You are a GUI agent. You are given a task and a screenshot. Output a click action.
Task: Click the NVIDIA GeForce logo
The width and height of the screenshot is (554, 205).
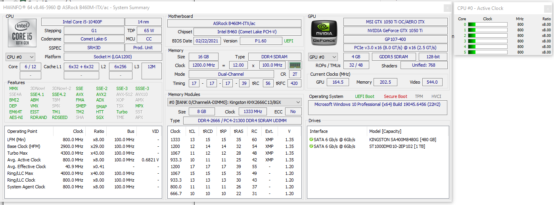pos(324,33)
